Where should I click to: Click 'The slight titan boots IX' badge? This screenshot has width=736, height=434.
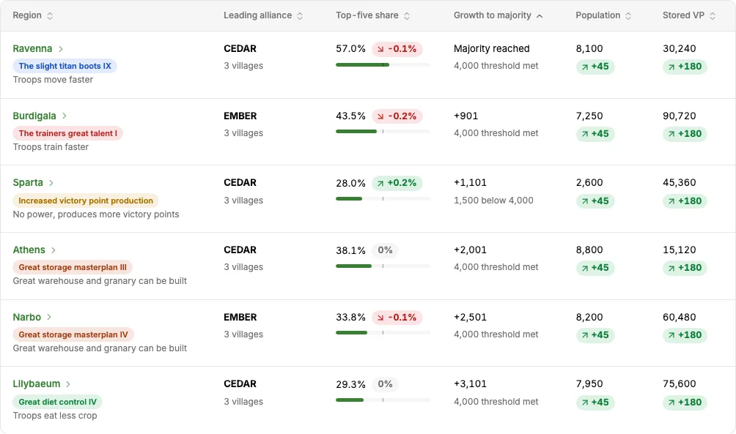(x=65, y=66)
